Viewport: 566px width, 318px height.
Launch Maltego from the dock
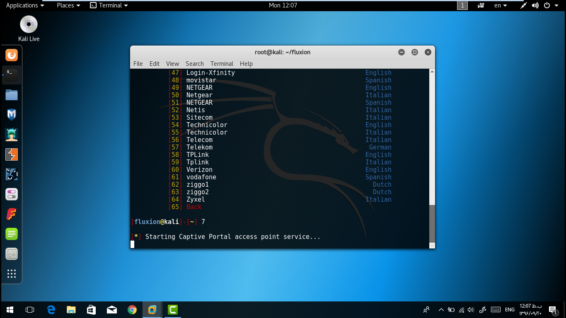click(12, 174)
